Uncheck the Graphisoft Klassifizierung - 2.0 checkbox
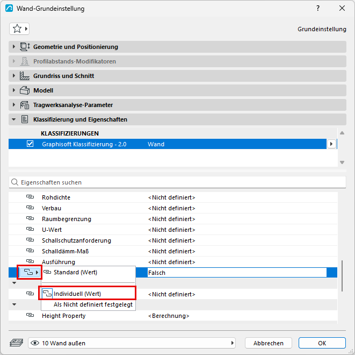Viewport: 355px width, 355px height. point(30,144)
